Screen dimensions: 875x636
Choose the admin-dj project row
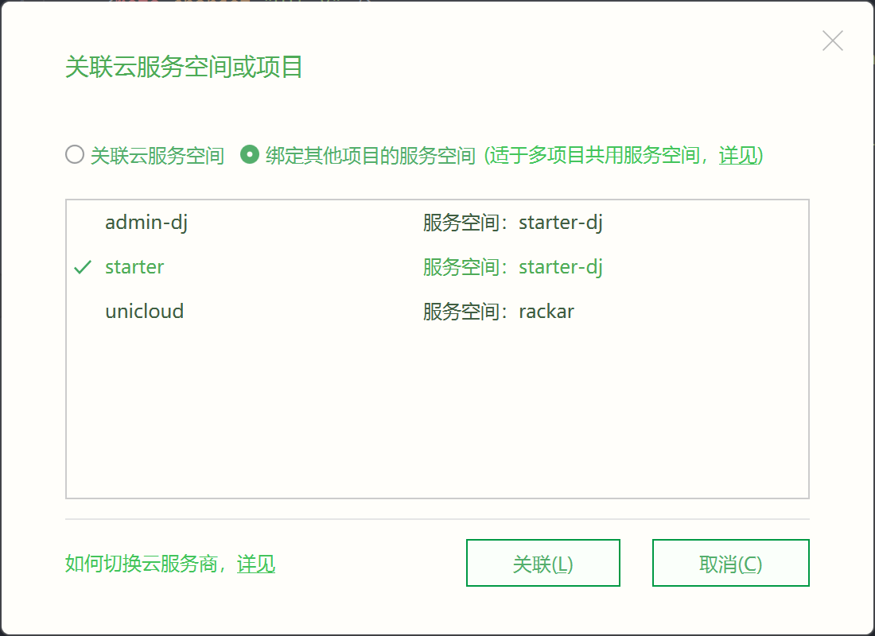437,223
